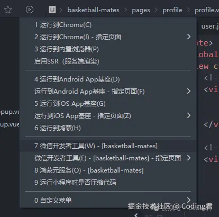219x217 pixels.
Task: Choose 运行到Chrome(I) - 指定页面
Action: [108, 37]
